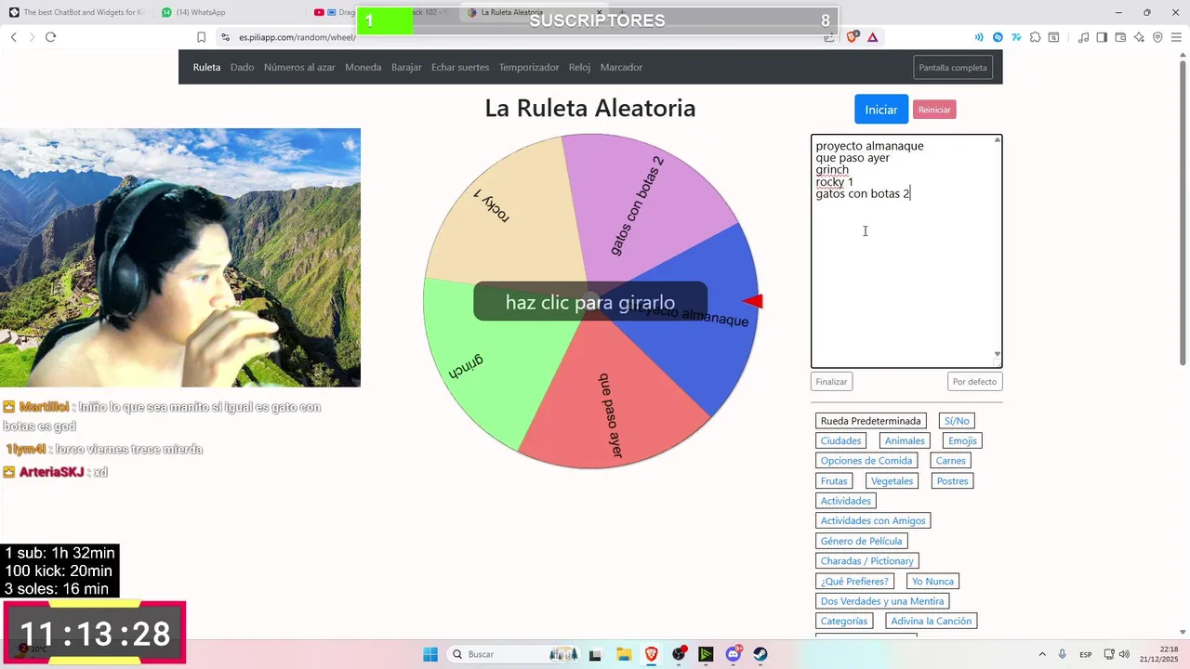Open File Explorer from taskbar
Viewport: 1190px width, 669px height.
click(623, 654)
